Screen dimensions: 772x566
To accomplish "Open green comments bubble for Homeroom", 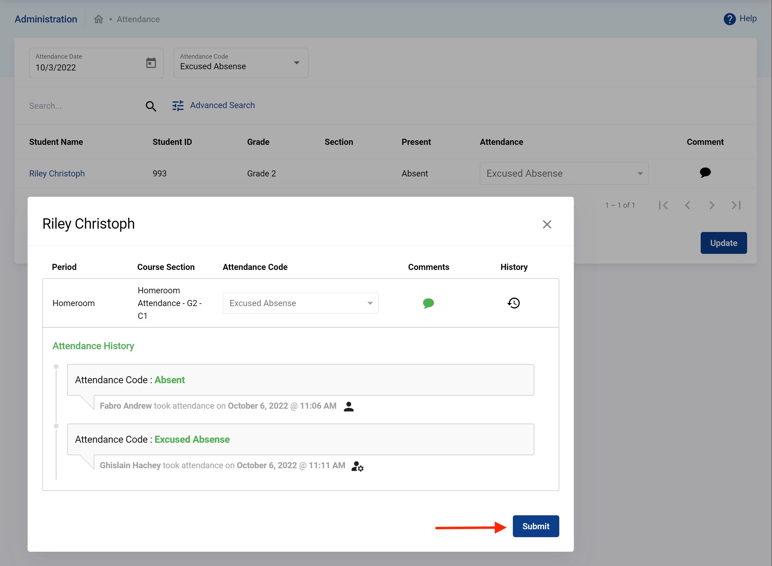I will tap(428, 303).
